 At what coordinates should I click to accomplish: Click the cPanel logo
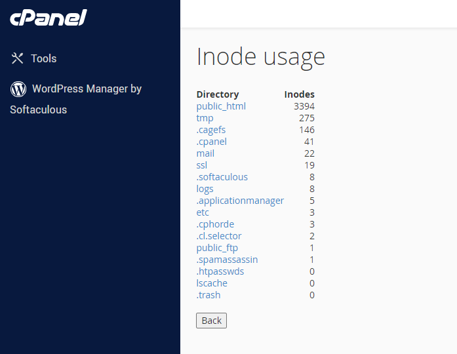(x=48, y=17)
